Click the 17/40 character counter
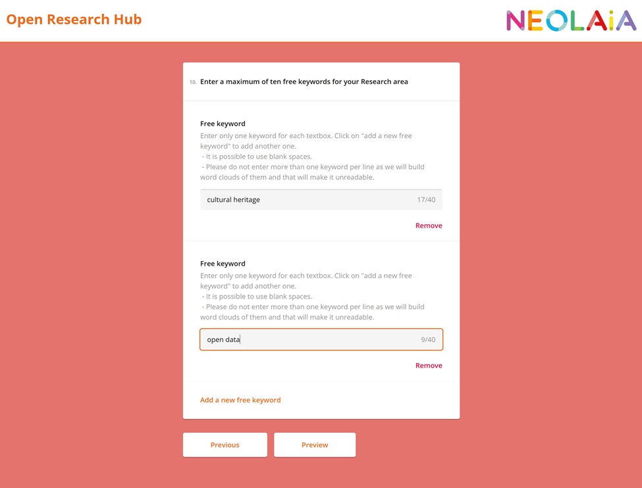This screenshot has width=642, height=488. 426,200
